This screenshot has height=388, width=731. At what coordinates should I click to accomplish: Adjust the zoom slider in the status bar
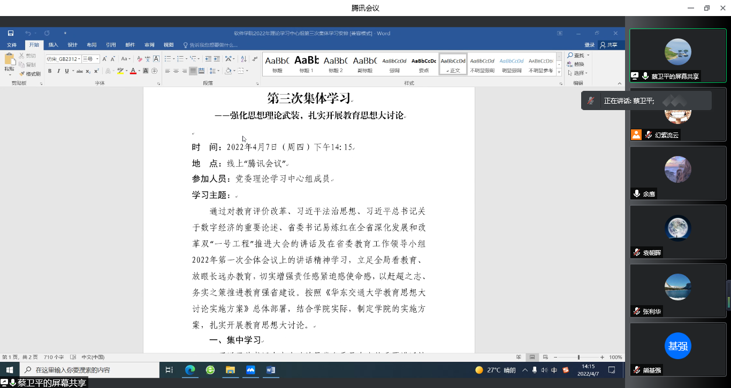[x=578, y=357]
